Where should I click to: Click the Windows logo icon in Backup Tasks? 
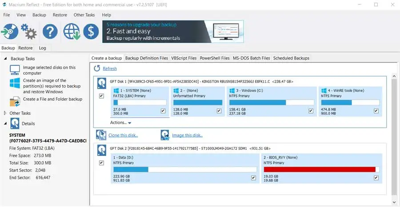click(x=15, y=83)
